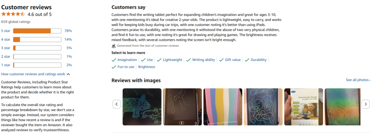The width and height of the screenshot is (376, 133).
Task: Select the Brightness topic
Action: click(147, 67)
